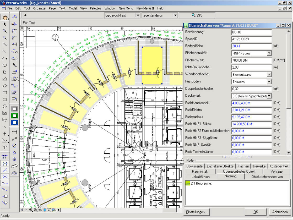Screen dimensions: 293x220
Task: Click the green attribute color swatch
Action: pos(14,115)
